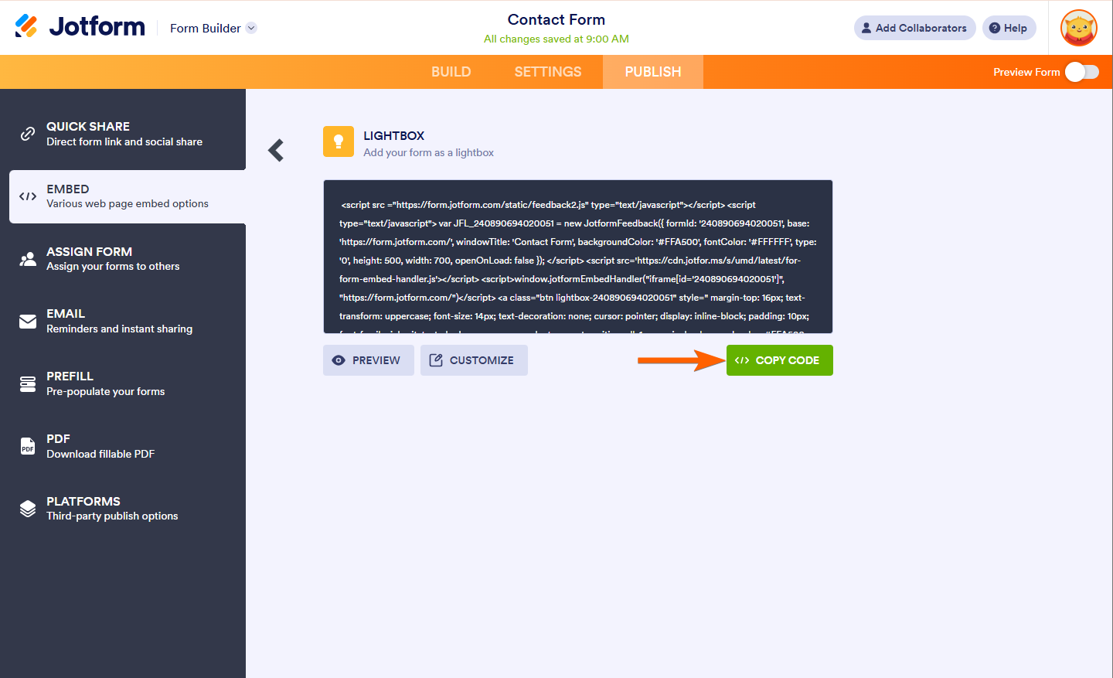Screen dimensions: 1113x678
Task: Expand the Form Builder dropdown arrow
Action: [x=251, y=28]
